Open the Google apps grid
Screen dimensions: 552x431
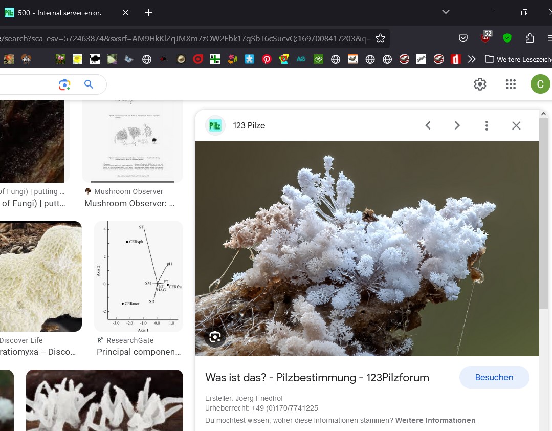[x=510, y=84]
